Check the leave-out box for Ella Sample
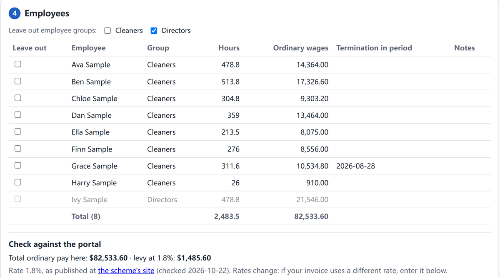The width and height of the screenshot is (500, 278). (x=17, y=132)
